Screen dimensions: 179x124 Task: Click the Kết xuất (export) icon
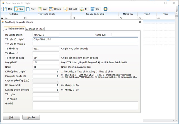coord(66,9)
